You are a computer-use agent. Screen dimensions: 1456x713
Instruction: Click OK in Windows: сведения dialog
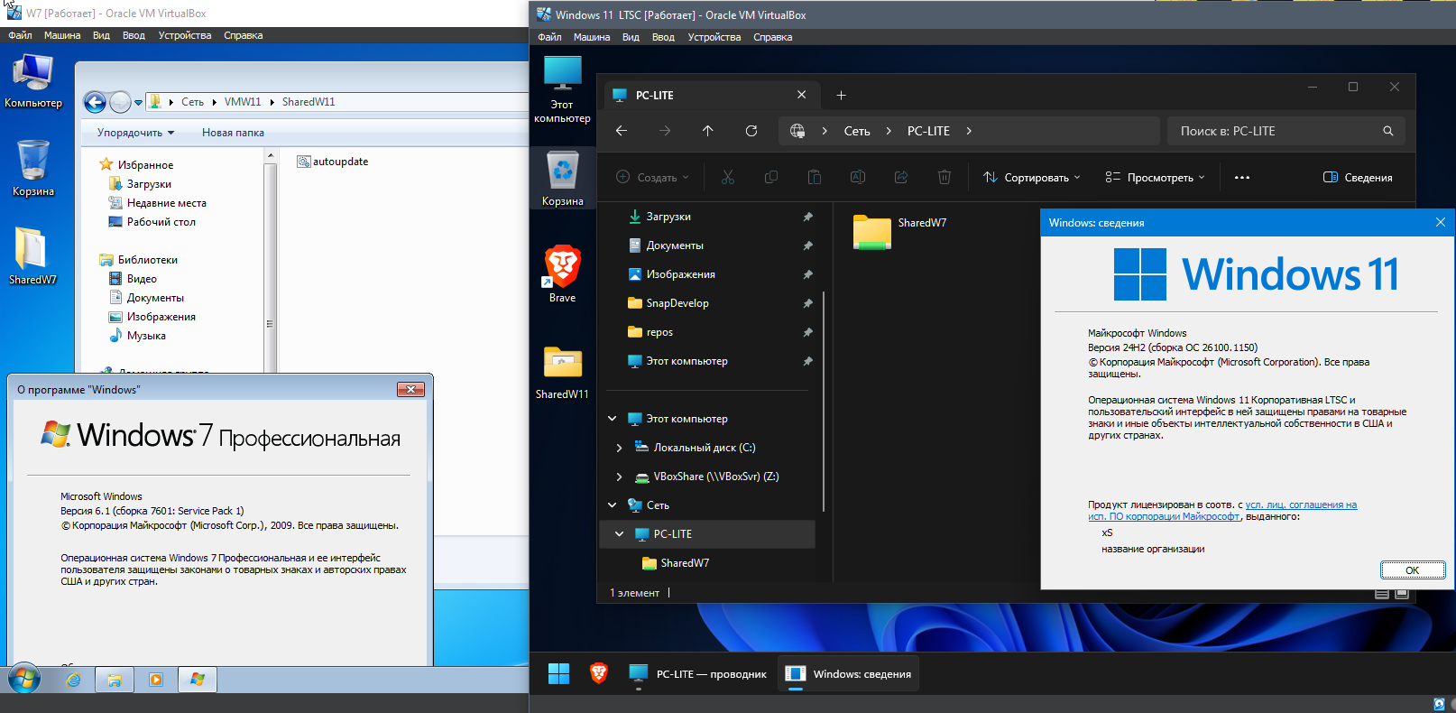(x=1413, y=569)
